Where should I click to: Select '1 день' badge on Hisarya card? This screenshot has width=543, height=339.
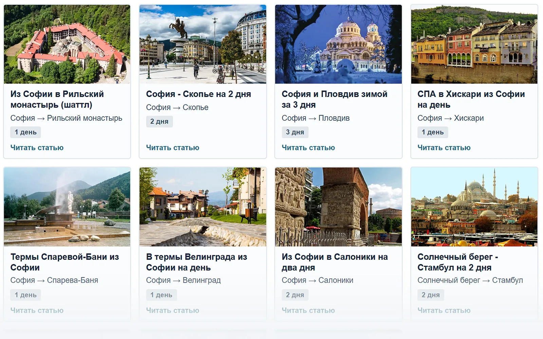(433, 132)
